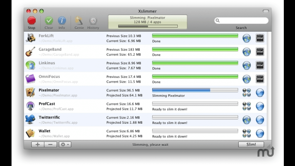Click Linkinus's globe languages icon
This screenshot has height=166, width=295.
click(x=247, y=65)
